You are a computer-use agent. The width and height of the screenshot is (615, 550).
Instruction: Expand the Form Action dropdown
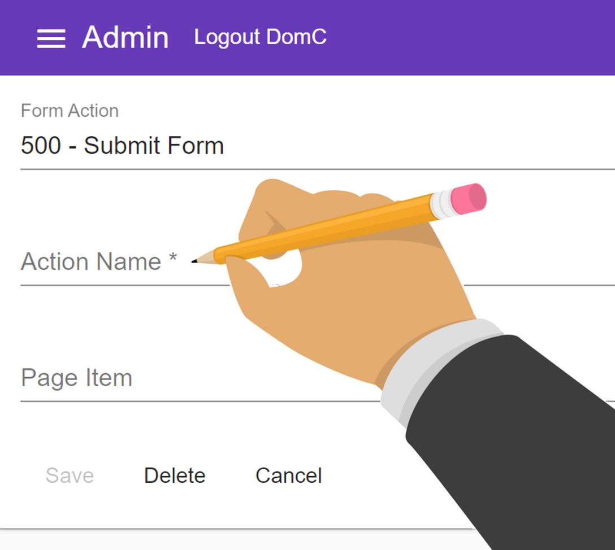(x=318, y=136)
